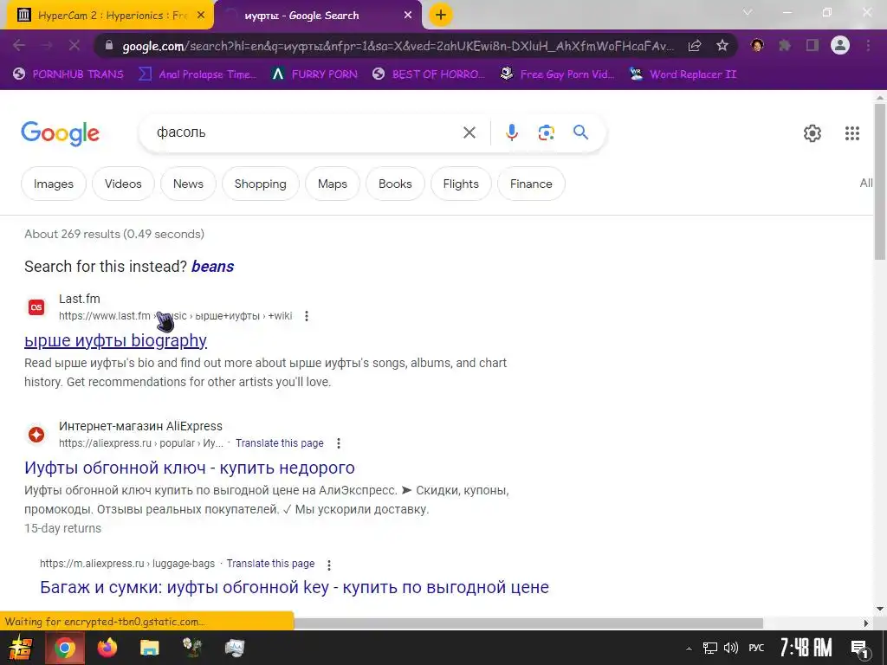887x665 pixels.
Task: Click the vertical page scrollbar
Action: click(880, 181)
